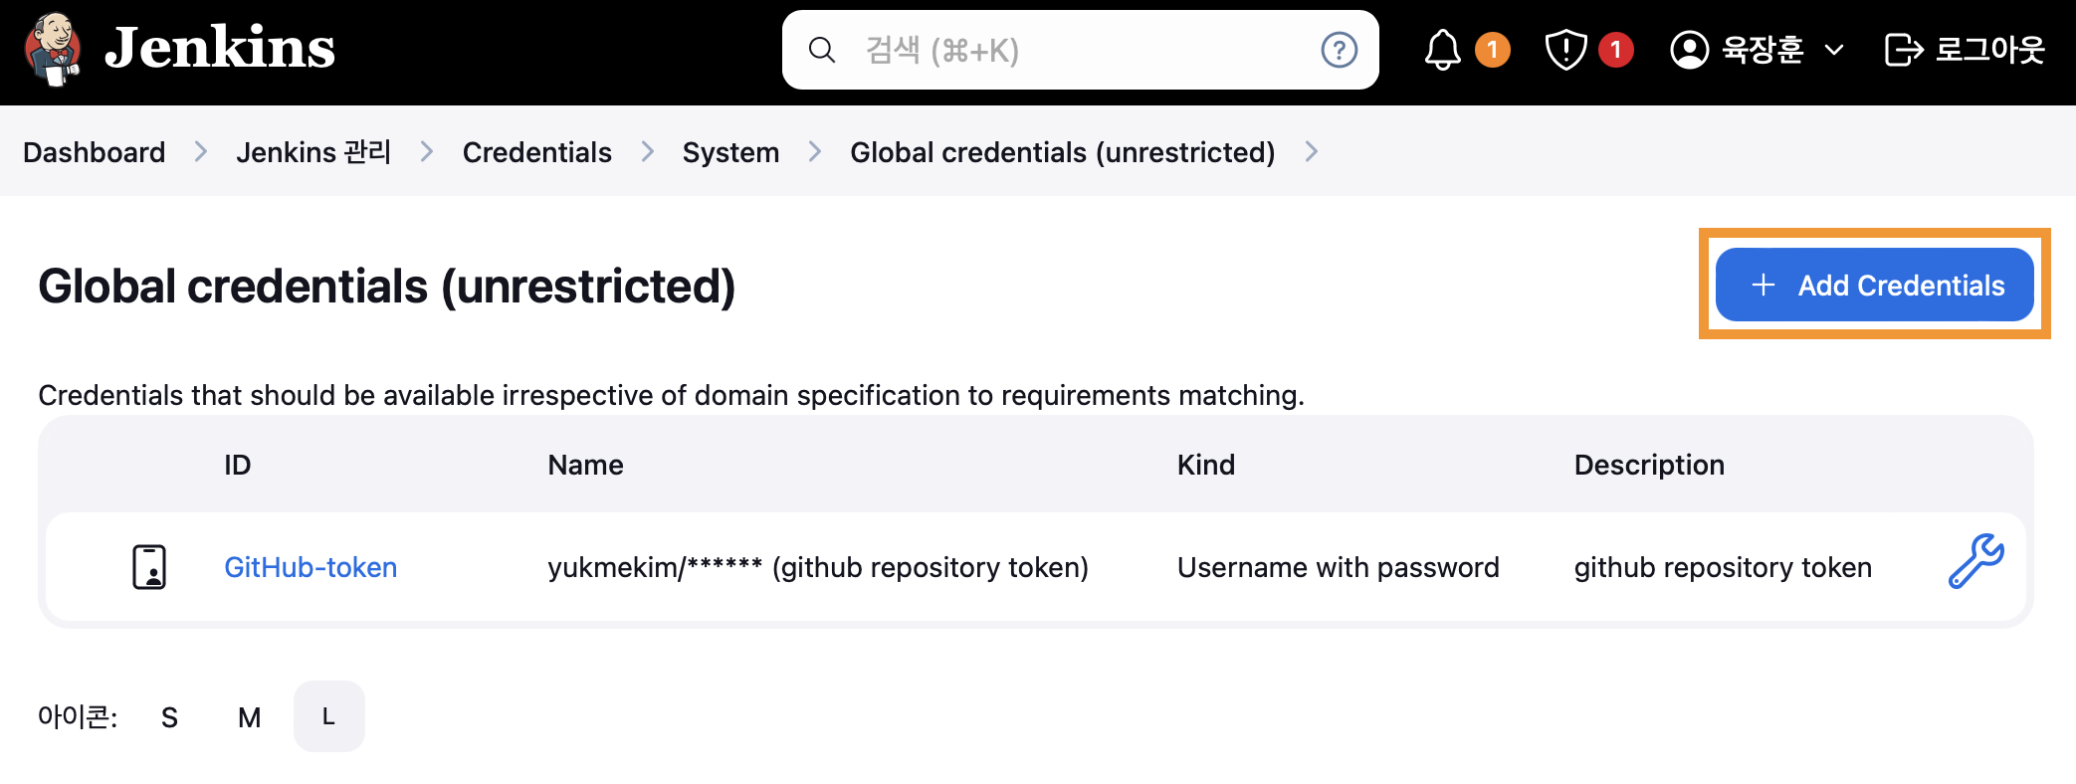
Task: Select large icon size L
Action: 328,716
